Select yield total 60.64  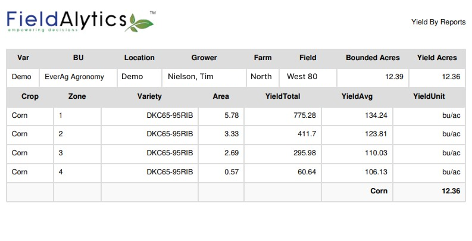click(x=307, y=172)
